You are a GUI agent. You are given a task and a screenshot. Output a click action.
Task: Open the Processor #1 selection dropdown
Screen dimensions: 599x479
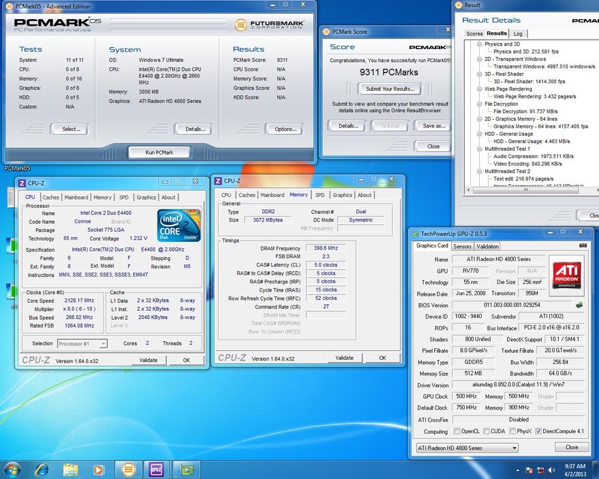click(82, 344)
